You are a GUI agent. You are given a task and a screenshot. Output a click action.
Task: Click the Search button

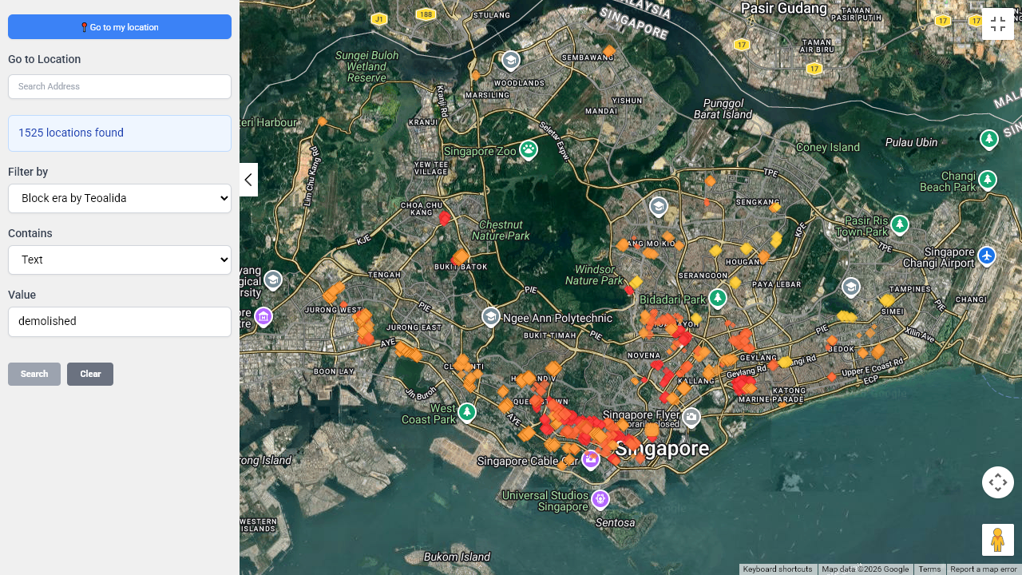pyautogui.click(x=34, y=374)
